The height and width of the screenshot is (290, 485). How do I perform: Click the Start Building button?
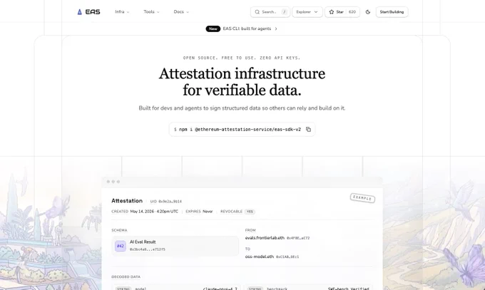coord(392,12)
